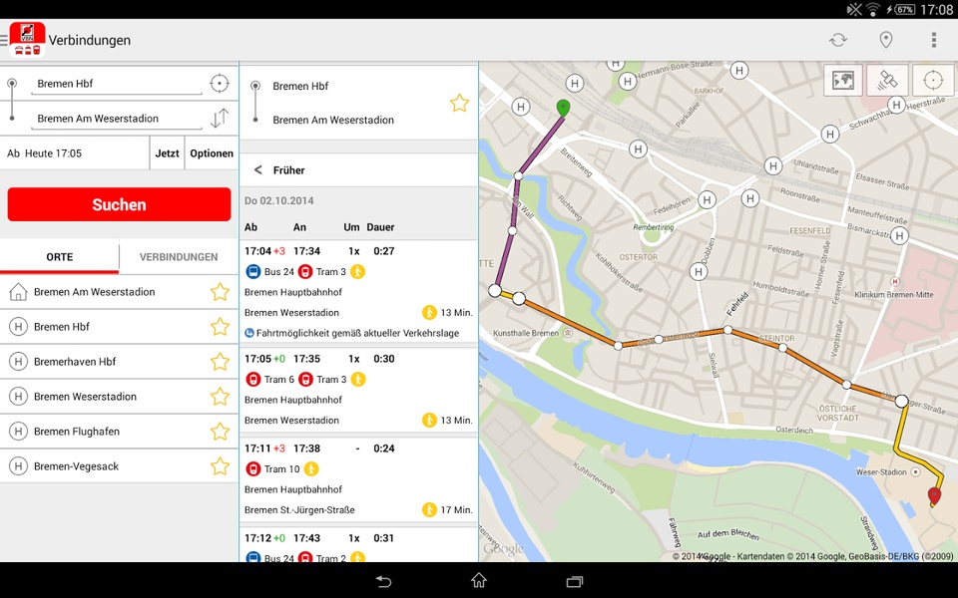Screen dimensions: 958x598
Task: Swap the origin and destination stops
Action: [220, 118]
